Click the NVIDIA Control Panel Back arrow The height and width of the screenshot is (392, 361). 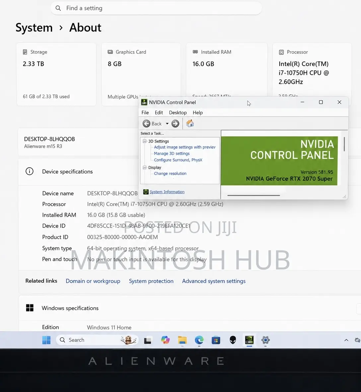point(146,124)
